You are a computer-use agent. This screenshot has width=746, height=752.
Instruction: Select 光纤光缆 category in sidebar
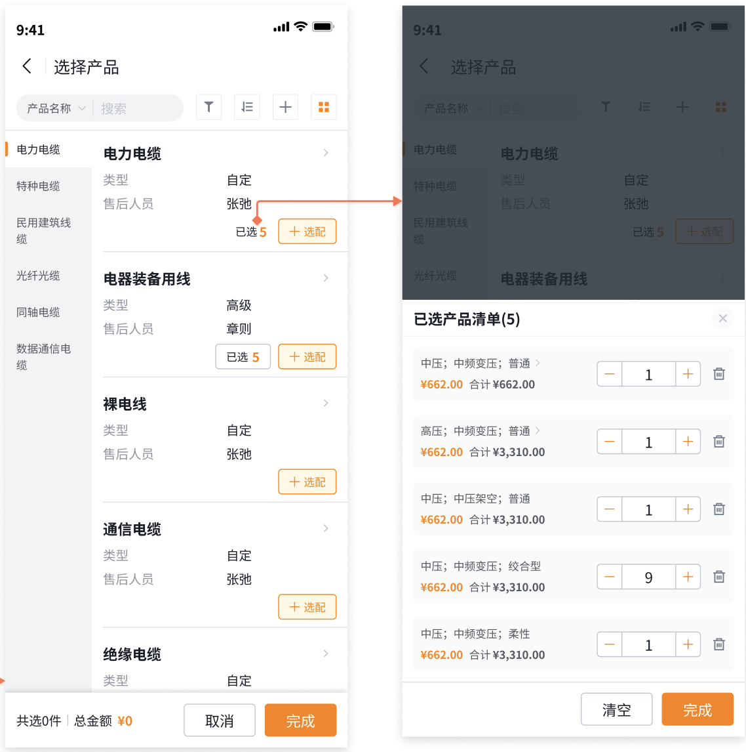[38, 276]
